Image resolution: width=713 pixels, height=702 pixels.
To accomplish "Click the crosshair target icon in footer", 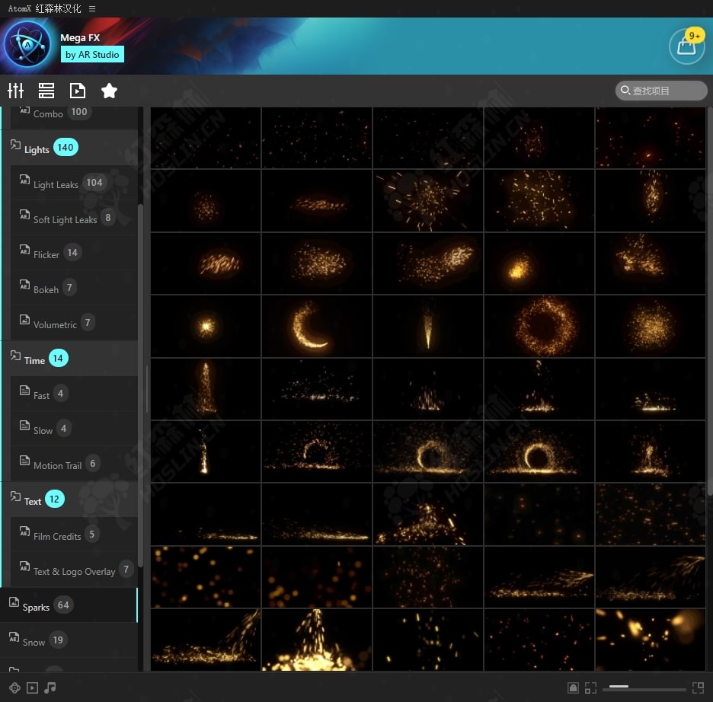I will 14,688.
